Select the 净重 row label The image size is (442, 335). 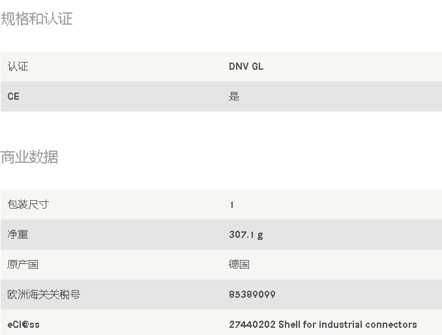pos(18,235)
